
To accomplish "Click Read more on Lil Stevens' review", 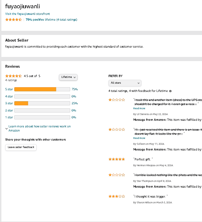I will [139, 108].
